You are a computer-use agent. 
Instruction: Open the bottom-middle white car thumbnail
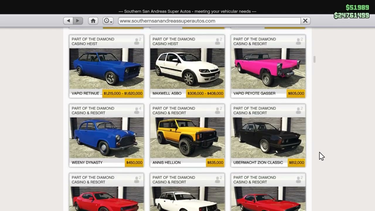(187, 199)
